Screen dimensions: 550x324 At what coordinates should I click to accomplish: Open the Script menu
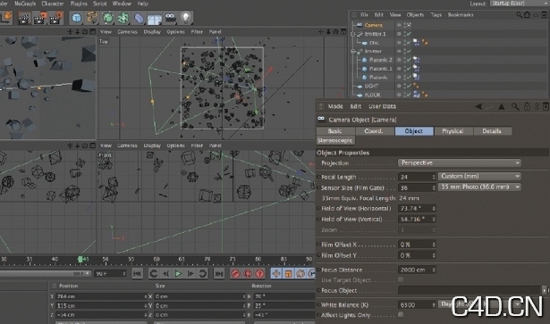99,4
